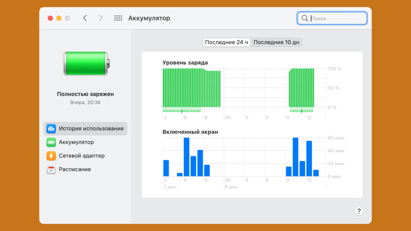This screenshot has width=411, height=231.
Task: Open the show-all preferences grid
Action: pos(118,18)
